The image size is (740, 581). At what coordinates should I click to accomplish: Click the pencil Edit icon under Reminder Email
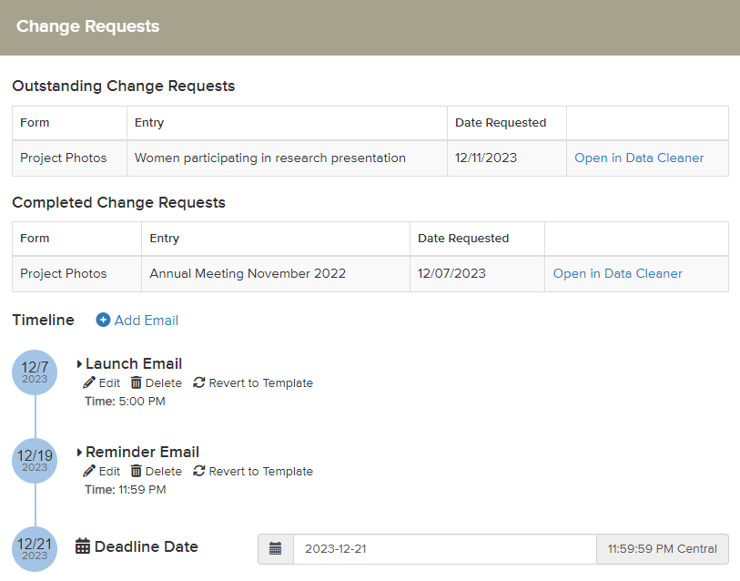point(89,472)
